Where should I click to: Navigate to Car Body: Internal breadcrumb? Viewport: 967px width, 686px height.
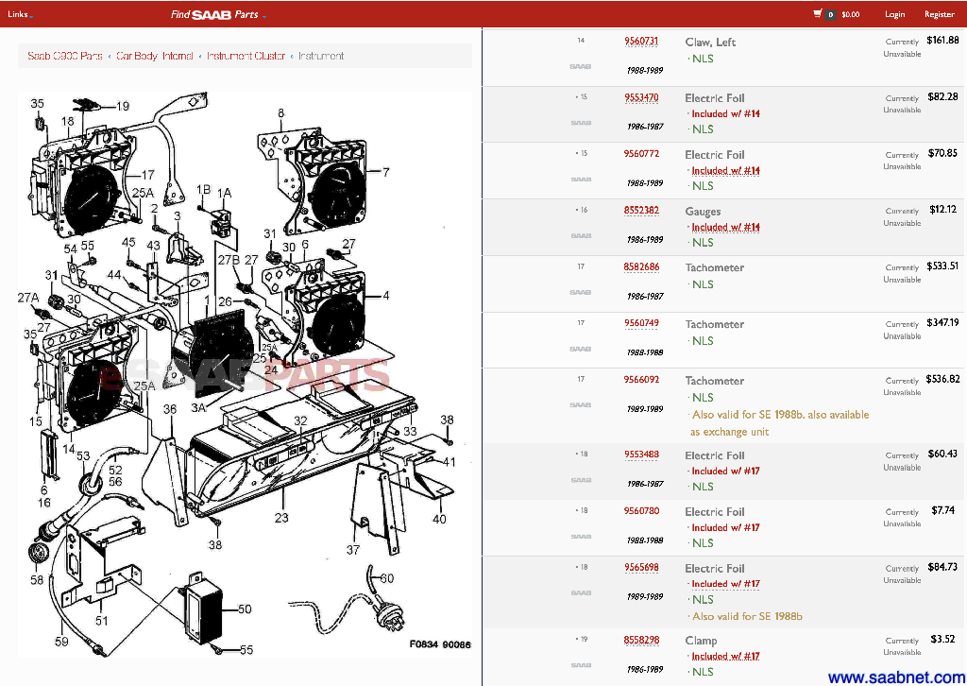point(155,56)
